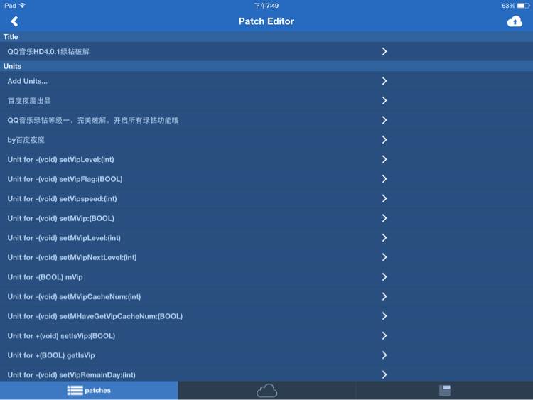Screen dimensions: 533x400
Task: Tap chevron on setVipspeed row
Action: (x=384, y=198)
